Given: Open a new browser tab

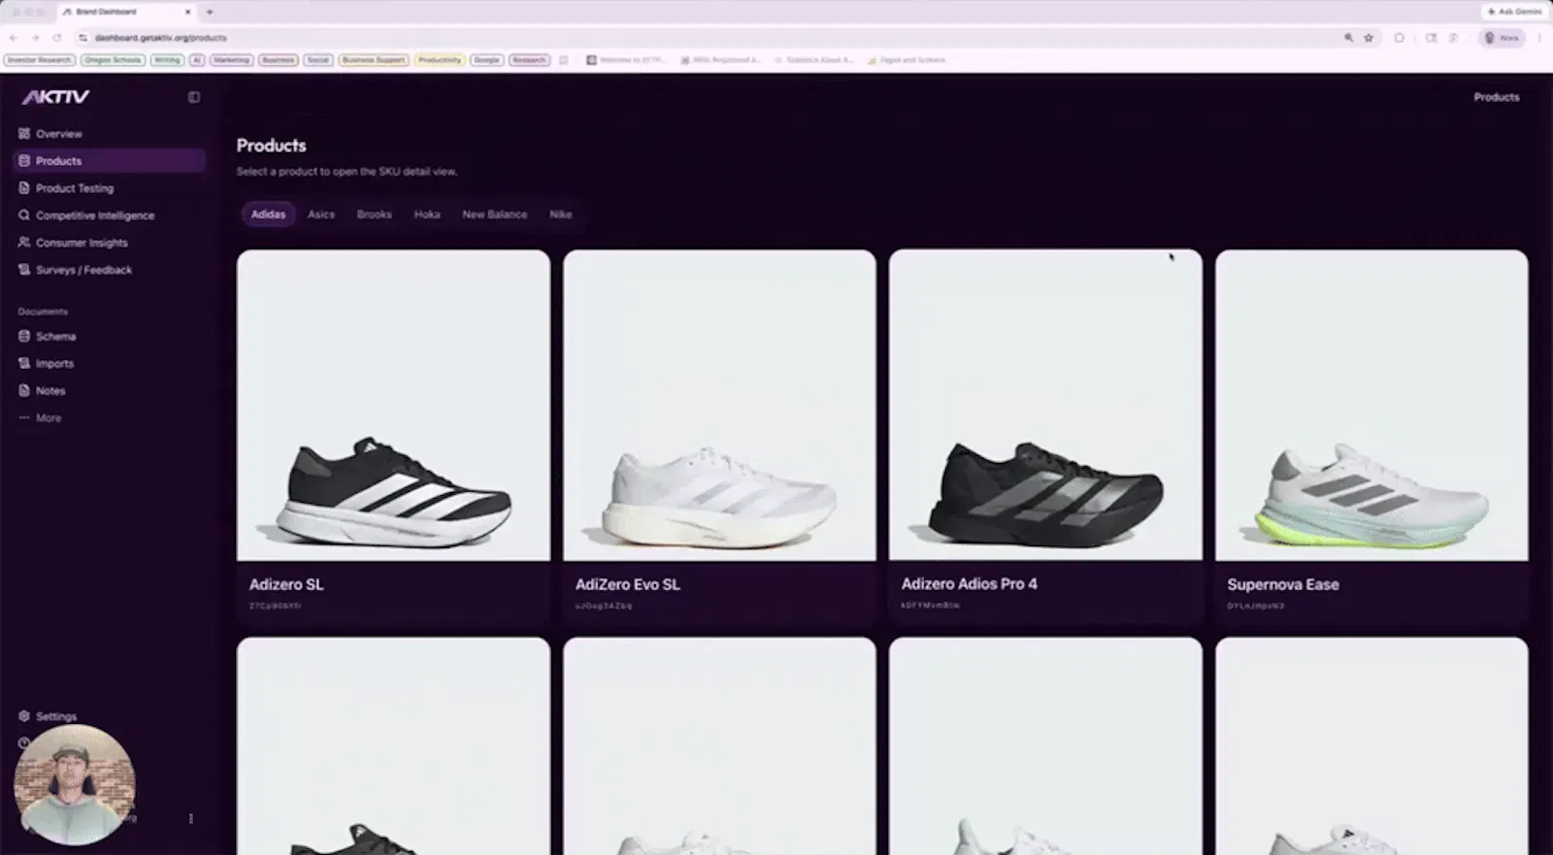Looking at the screenshot, I should point(210,12).
